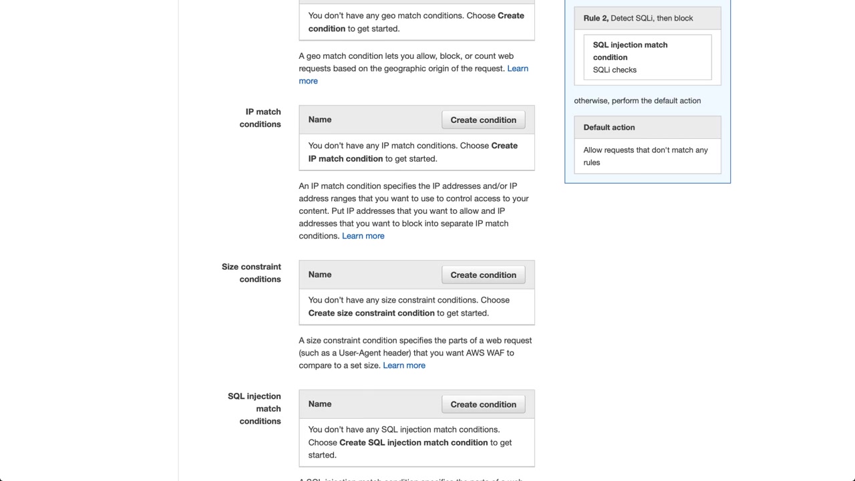Open Learn more link about size constraint conditions
855x481 pixels.
(403, 365)
